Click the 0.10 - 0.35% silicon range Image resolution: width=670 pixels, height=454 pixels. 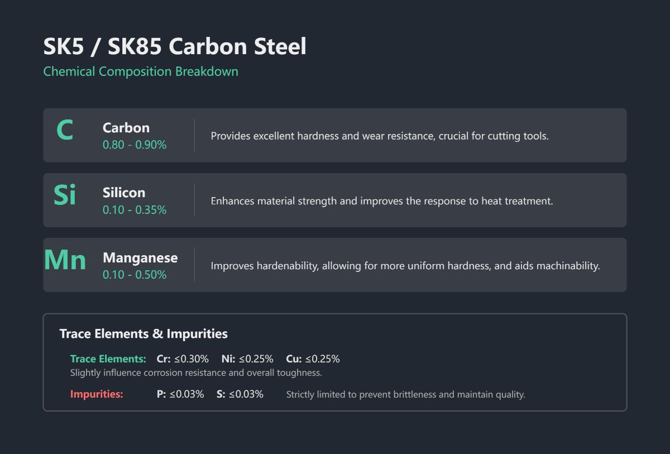pyautogui.click(x=135, y=210)
